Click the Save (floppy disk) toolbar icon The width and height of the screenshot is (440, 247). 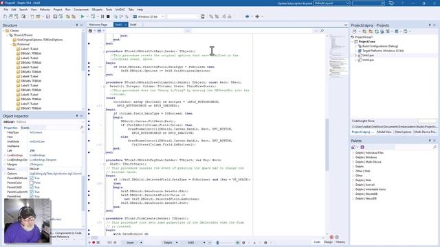(x=48, y=16)
